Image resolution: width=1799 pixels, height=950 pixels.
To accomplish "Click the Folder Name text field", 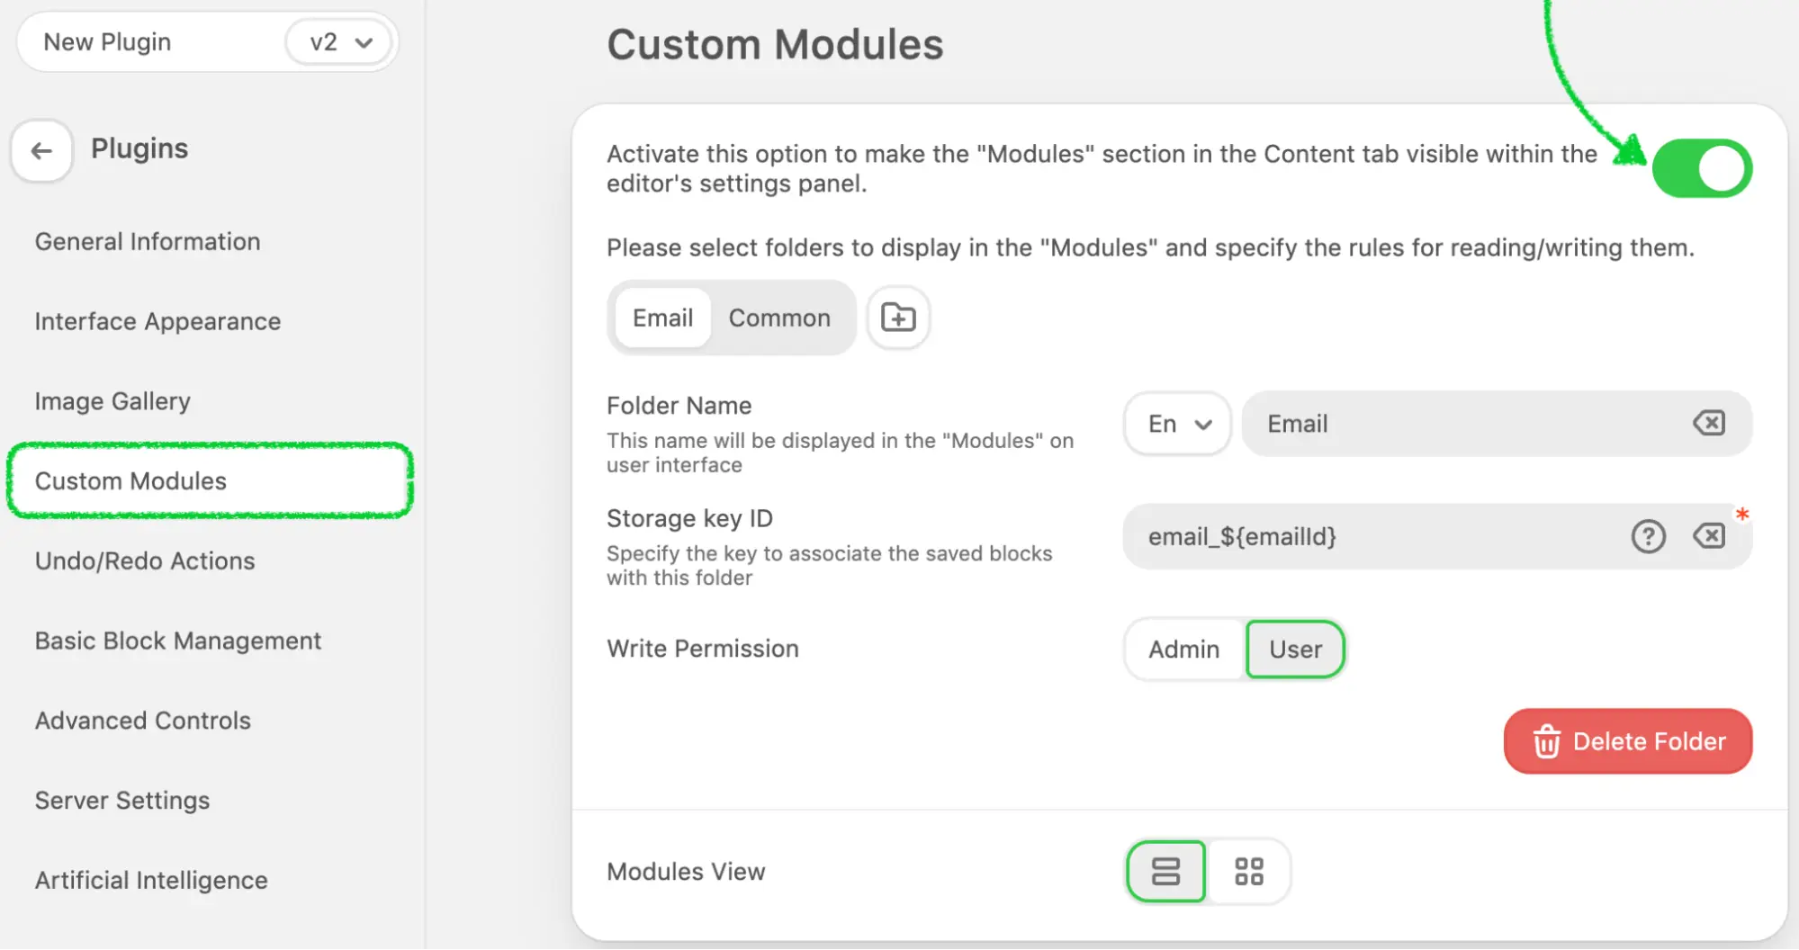I will click(1467, 424).
